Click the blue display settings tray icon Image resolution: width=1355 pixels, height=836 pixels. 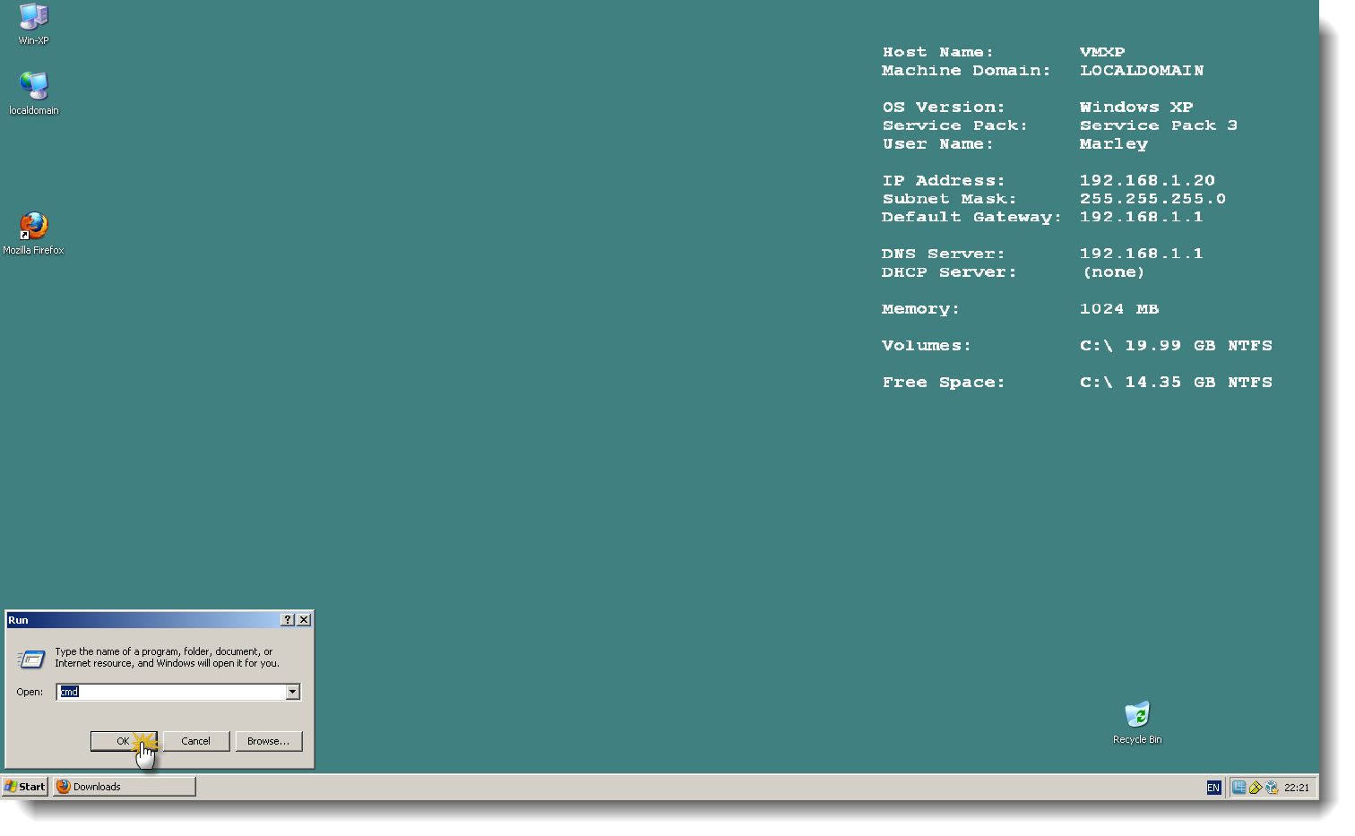click(1239, 787)
